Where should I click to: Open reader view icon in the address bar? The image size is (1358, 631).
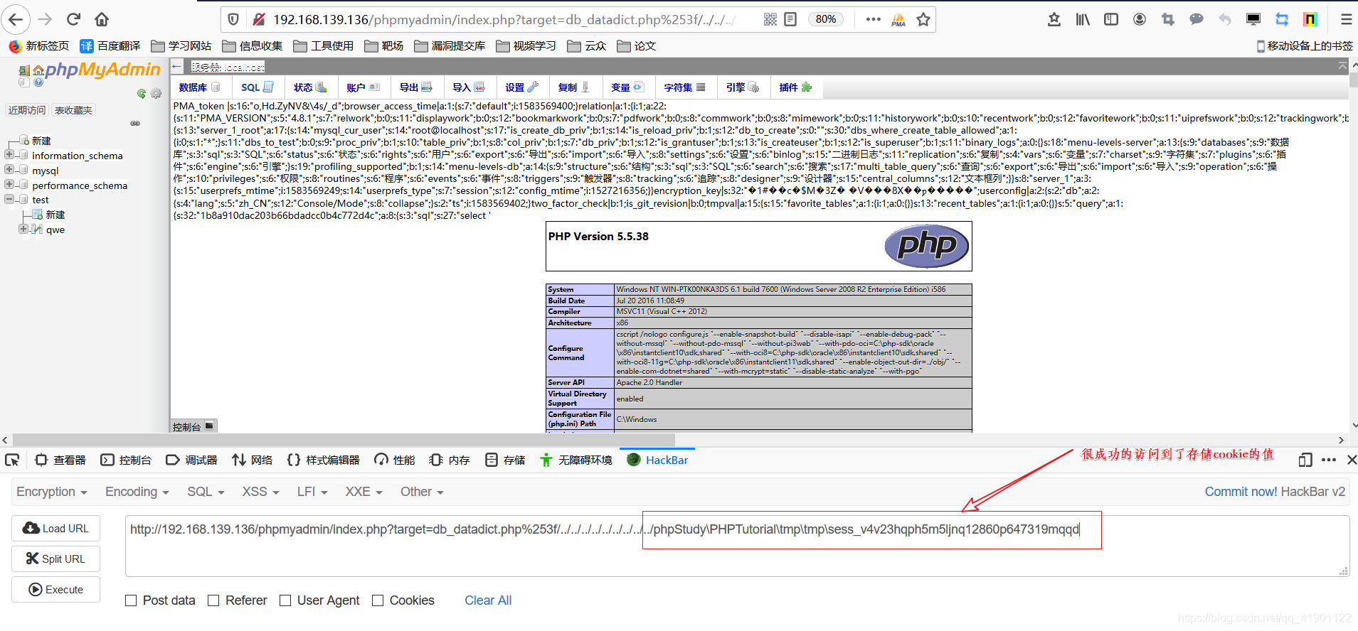[790, 19]
